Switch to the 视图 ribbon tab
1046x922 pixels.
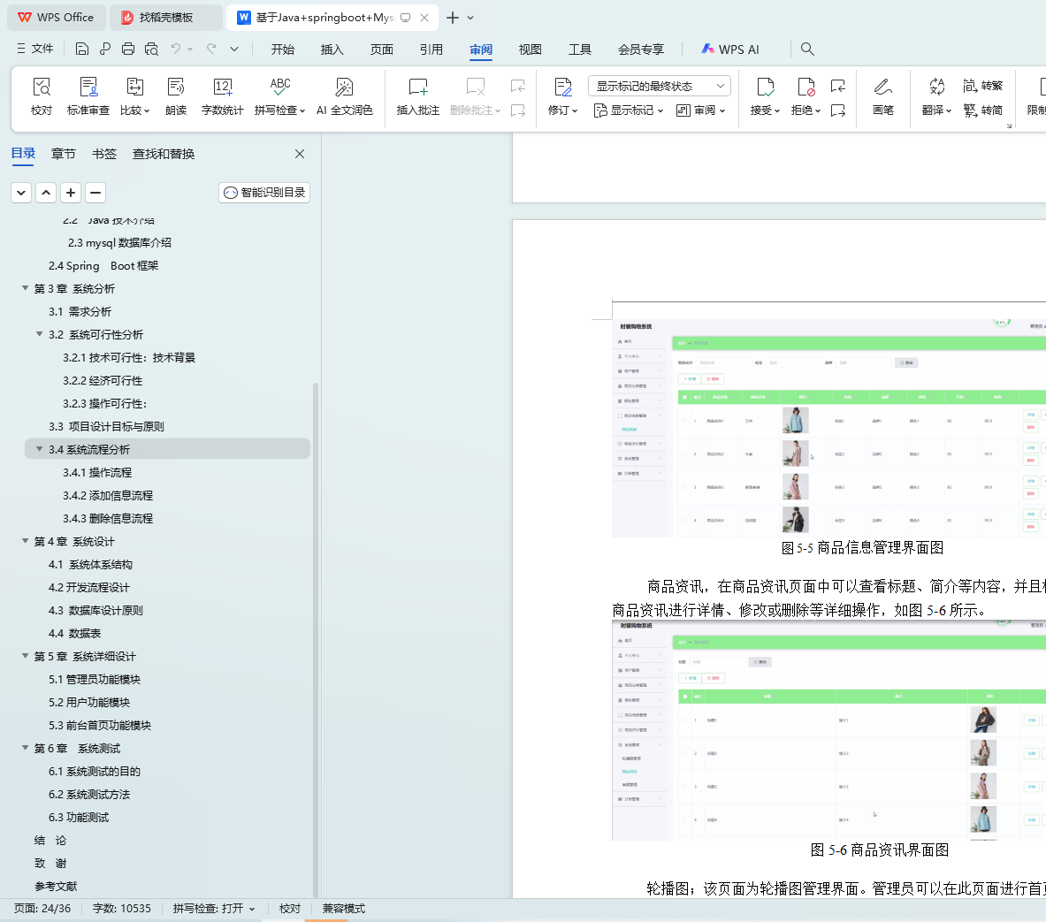pos(531,50)
